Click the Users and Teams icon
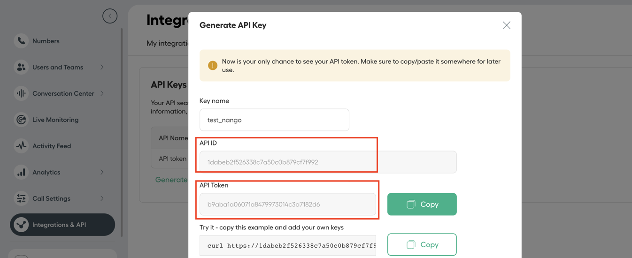632x258 pixels. click(21, 67)
